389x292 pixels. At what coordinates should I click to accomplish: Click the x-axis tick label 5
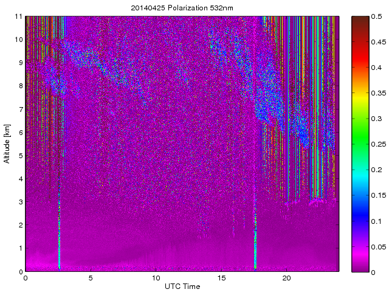point(91,278)
